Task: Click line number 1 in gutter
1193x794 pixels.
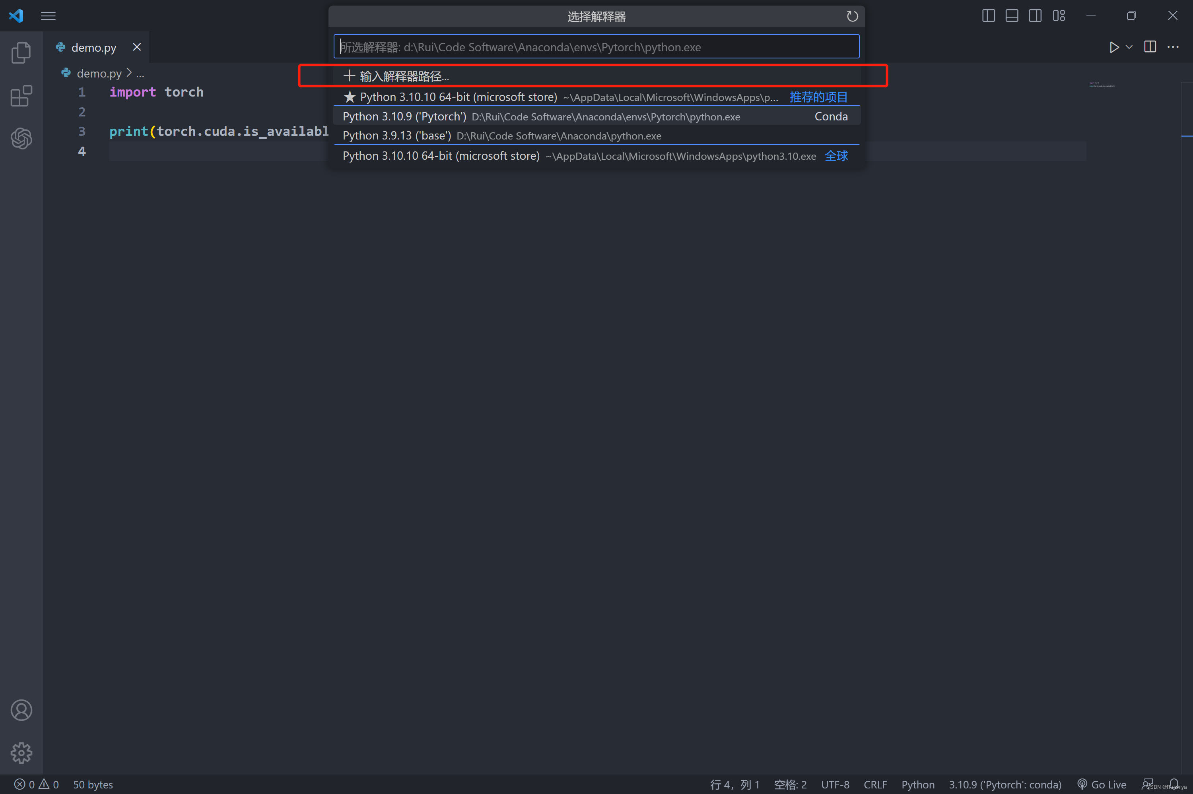Action: pyautogui.click(x=82, y=92)
